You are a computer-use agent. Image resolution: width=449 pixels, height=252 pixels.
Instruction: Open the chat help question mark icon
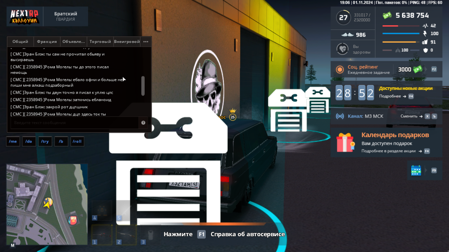pyautogui.click(x=143, y=123)
